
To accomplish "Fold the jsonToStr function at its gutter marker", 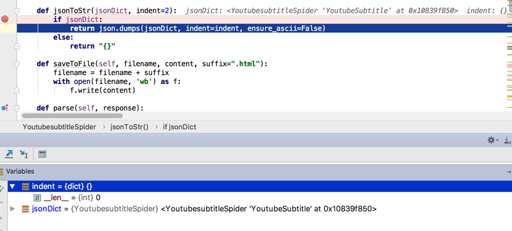I will (x=17, y=11).
